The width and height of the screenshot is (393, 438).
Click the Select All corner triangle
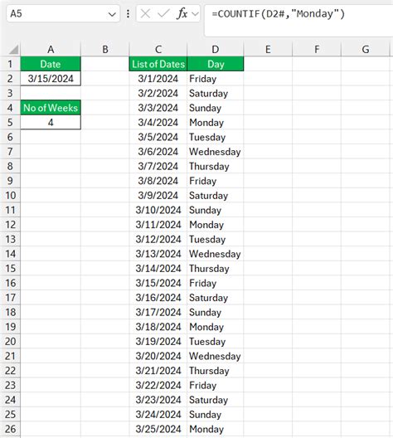(13, 50)
